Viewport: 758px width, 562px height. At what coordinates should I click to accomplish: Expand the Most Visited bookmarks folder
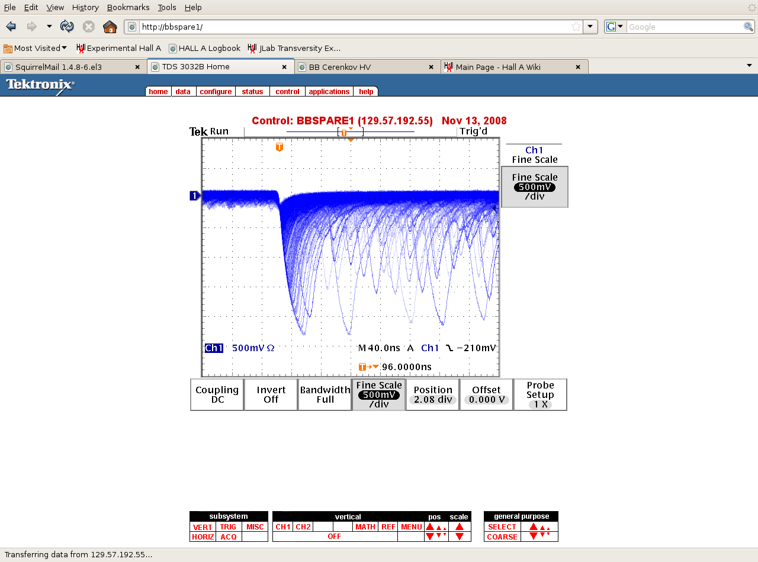point(35,48)
